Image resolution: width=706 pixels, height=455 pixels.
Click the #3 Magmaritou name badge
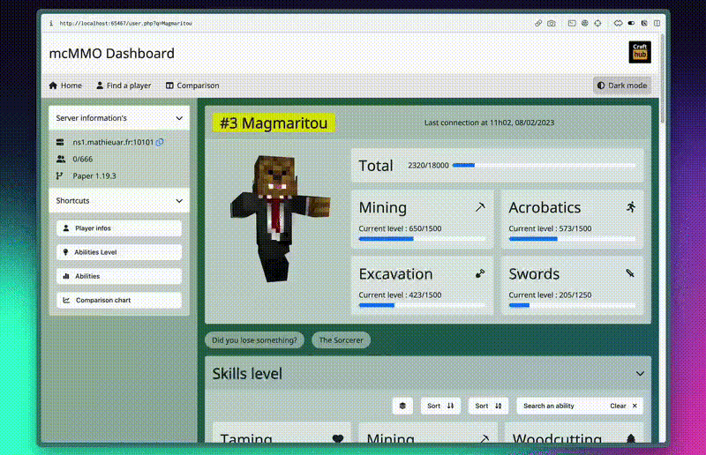pos(274,123)
